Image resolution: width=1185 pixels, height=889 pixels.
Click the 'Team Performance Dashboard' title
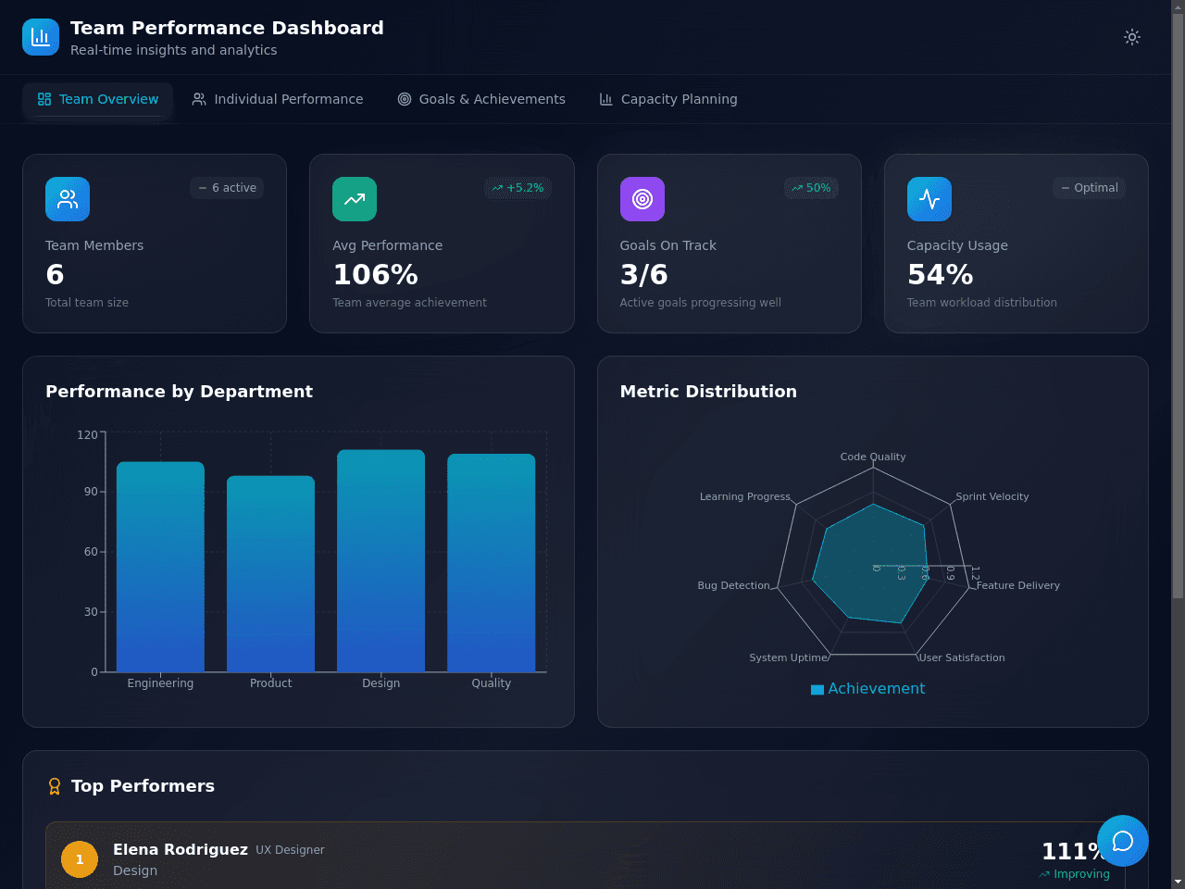click(227, 28)
